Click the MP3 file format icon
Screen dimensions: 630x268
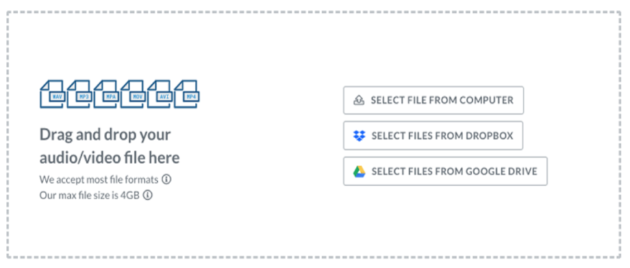[79, 94]
